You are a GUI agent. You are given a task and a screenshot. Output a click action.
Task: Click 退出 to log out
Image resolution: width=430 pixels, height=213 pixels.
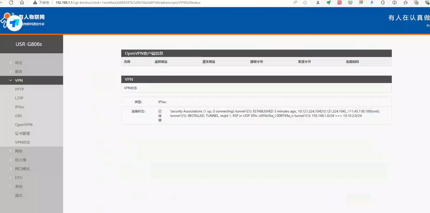(x=19, y=196)
